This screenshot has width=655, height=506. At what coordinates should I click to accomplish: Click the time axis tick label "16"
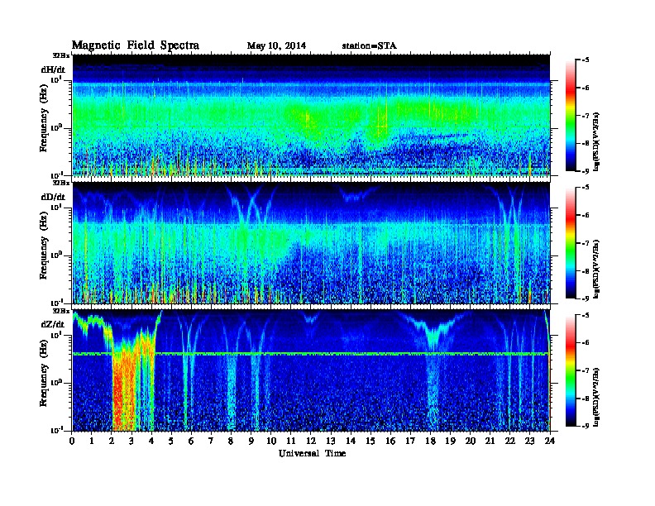pyautogui.click(x=390, y=442)
